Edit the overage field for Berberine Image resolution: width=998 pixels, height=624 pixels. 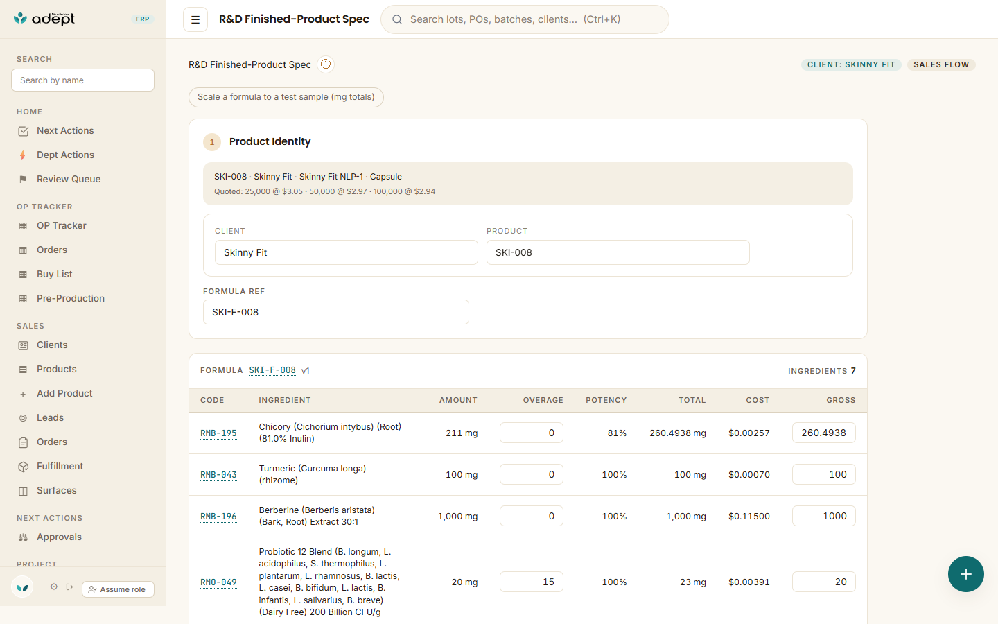pyautogui.click(x=532, y=516)
